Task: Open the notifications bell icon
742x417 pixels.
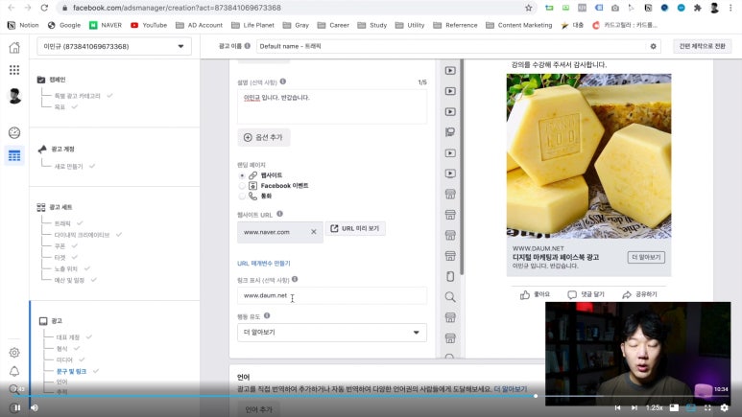Action: click(14, 372)
